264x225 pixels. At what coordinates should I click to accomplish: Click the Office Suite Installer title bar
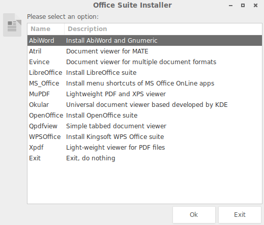132,5
